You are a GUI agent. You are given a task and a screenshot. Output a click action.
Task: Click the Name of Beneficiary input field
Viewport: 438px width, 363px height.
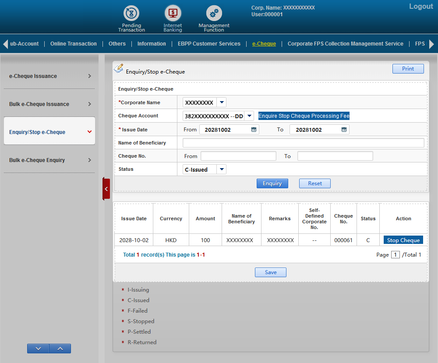click(303, 143)
